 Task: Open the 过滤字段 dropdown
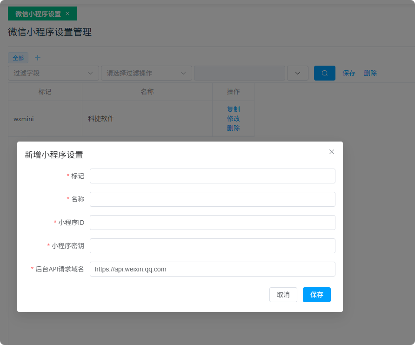coord(54,73)
